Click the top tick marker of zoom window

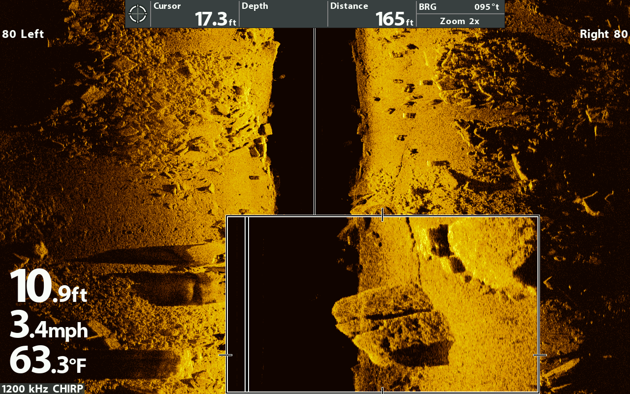(x=382, y=214)
